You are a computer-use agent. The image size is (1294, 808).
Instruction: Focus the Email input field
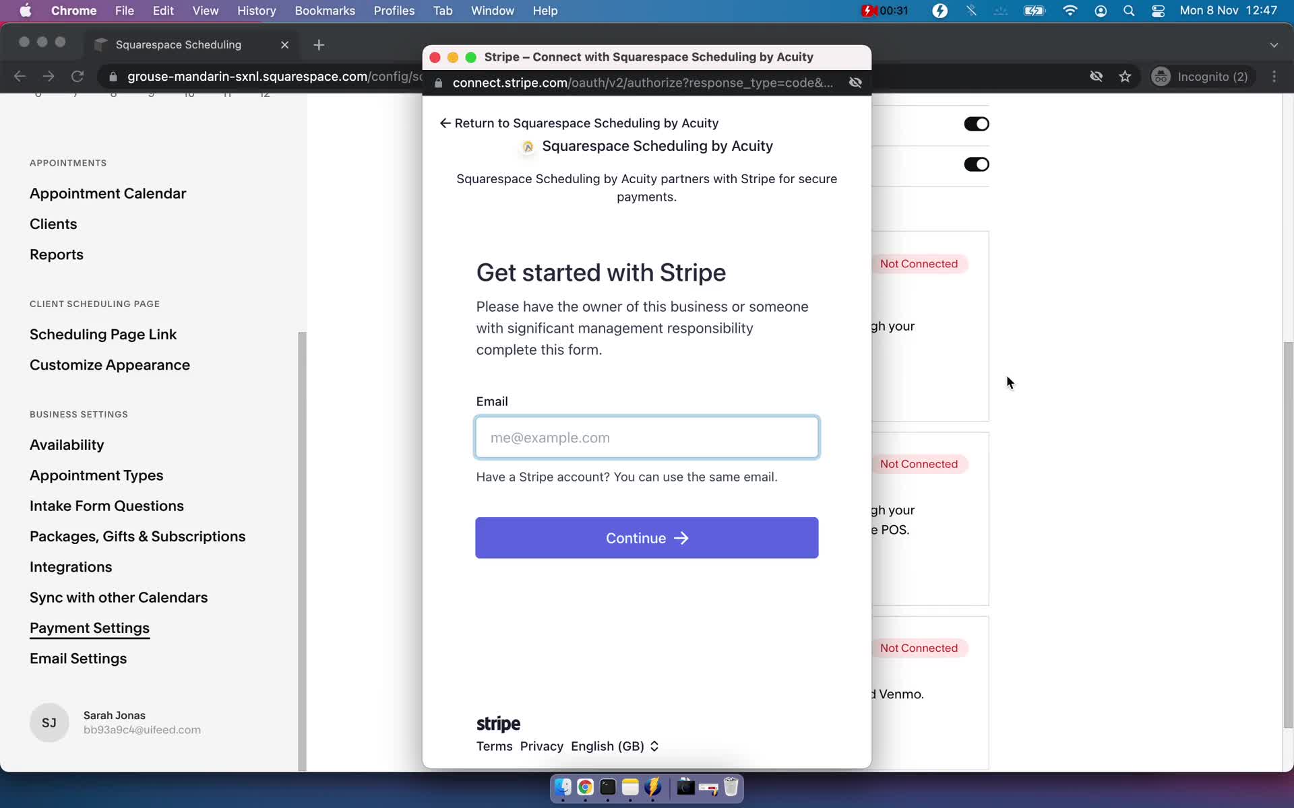647,438
